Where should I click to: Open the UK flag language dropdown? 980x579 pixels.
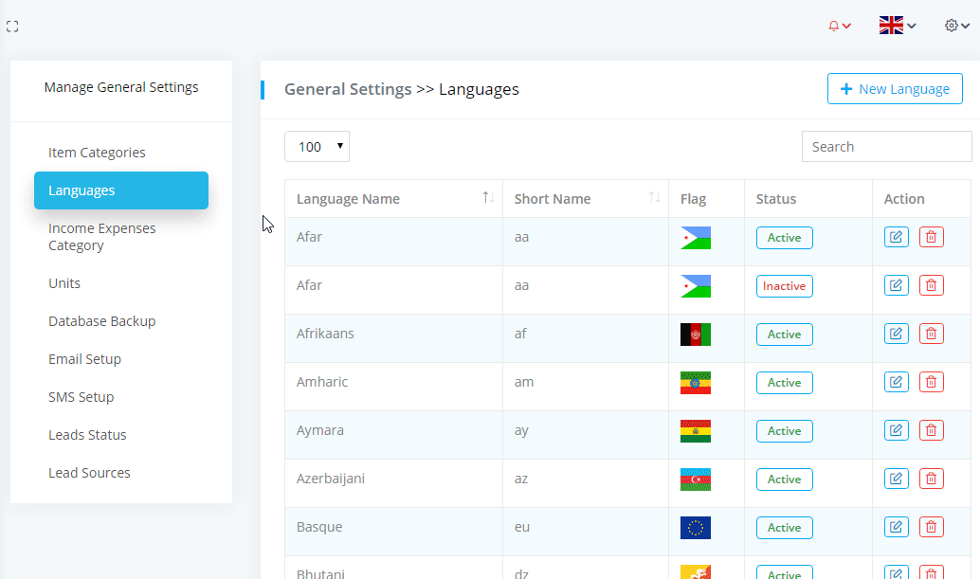[897, 26]
